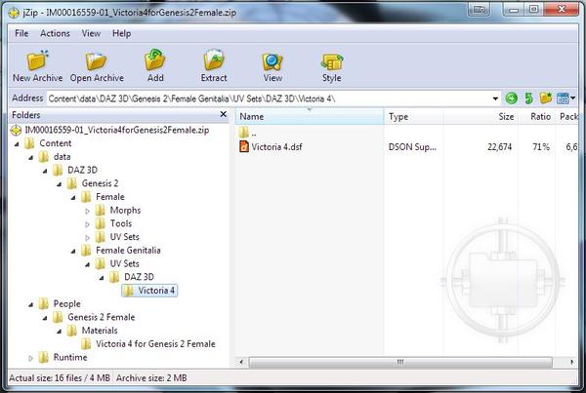Click the Archive size status text
The height and width of the screenshot is (393, 586).
(x=151, y=378)
